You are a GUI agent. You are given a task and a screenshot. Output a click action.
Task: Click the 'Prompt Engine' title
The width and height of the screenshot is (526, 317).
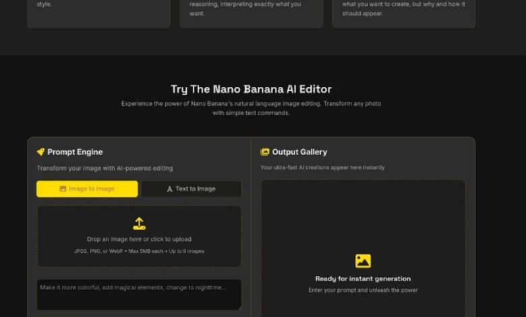click(x=75, y=152)
